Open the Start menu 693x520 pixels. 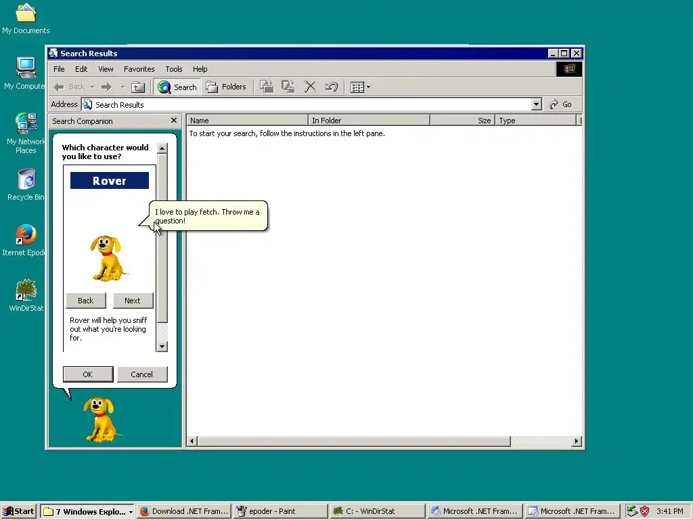18,512
